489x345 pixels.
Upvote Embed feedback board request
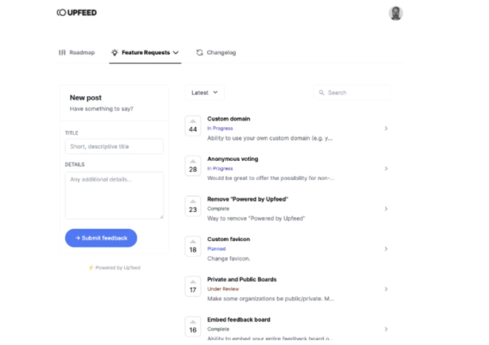click(x=193, y=321)
